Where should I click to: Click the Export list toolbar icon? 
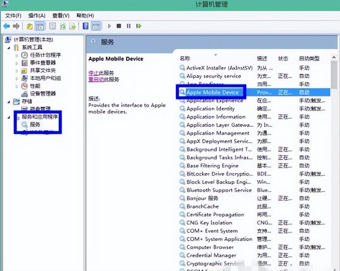click(x=72, y=26)
